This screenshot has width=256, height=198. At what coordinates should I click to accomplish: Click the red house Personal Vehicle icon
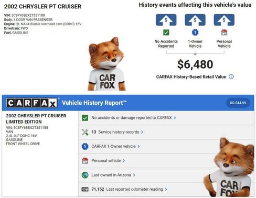224,32
